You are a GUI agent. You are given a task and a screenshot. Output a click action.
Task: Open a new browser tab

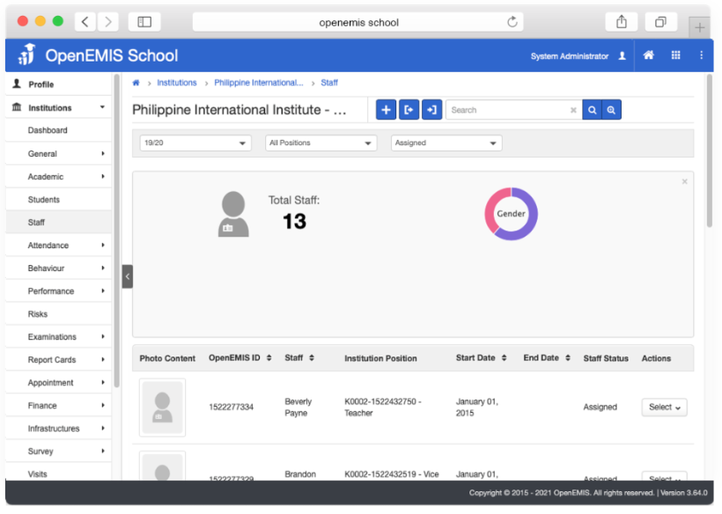coord(699,27)
